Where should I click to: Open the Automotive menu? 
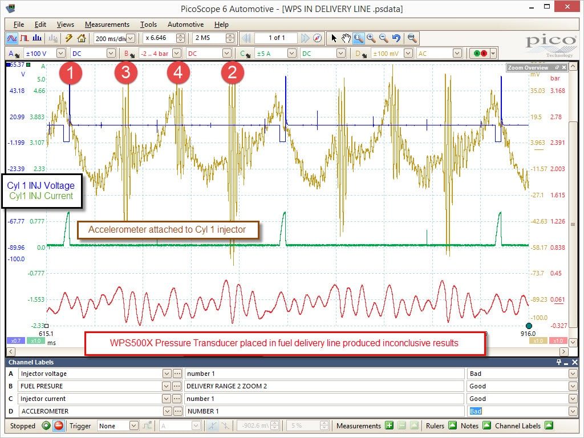(x=185, y=25)
